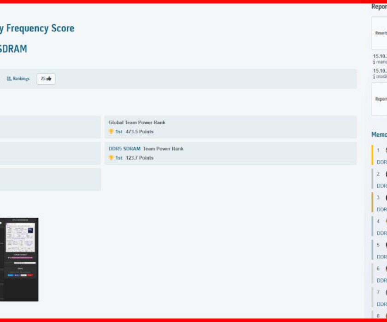The width and height of the screenshot is (387, 322).
Task: Open the DDR link under rank 7
Action: click(381, 304)
